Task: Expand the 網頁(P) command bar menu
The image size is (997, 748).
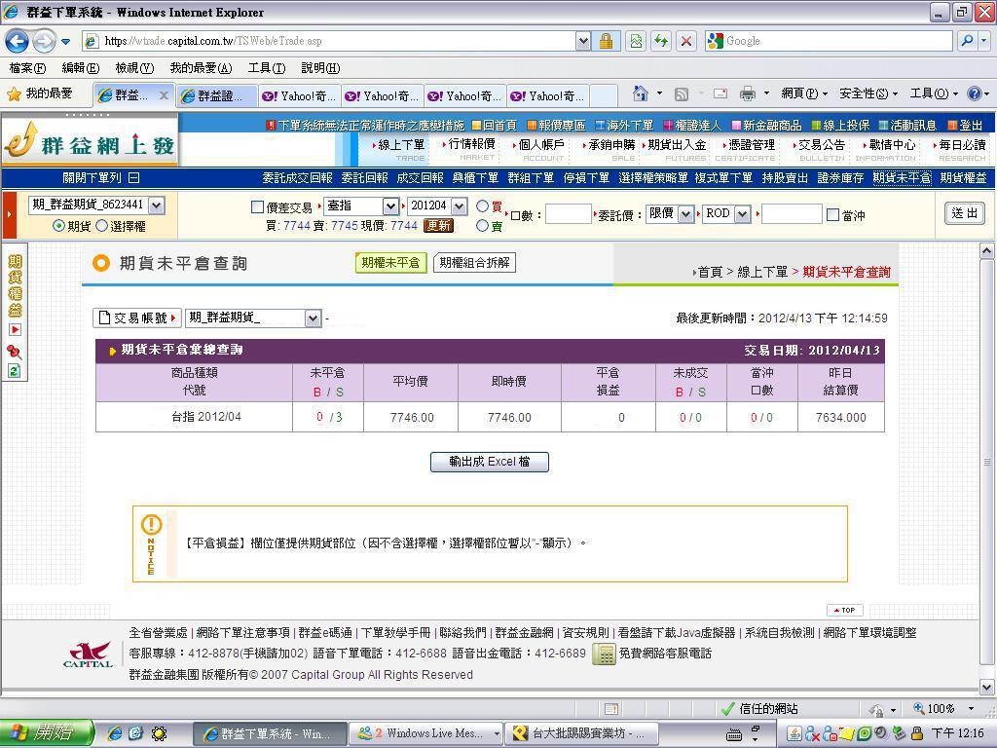Action: [803, 93]
